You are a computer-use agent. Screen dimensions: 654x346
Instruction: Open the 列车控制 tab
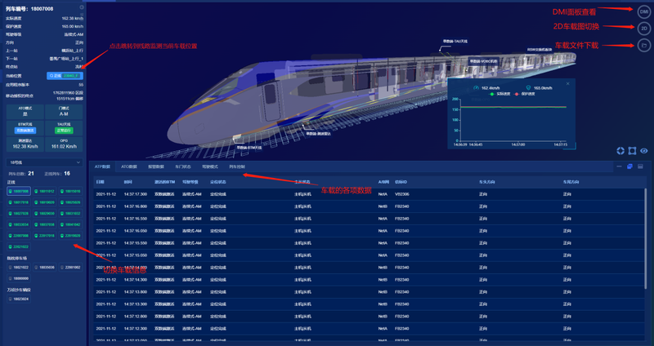pyautogui.click(x=237, y=166)
